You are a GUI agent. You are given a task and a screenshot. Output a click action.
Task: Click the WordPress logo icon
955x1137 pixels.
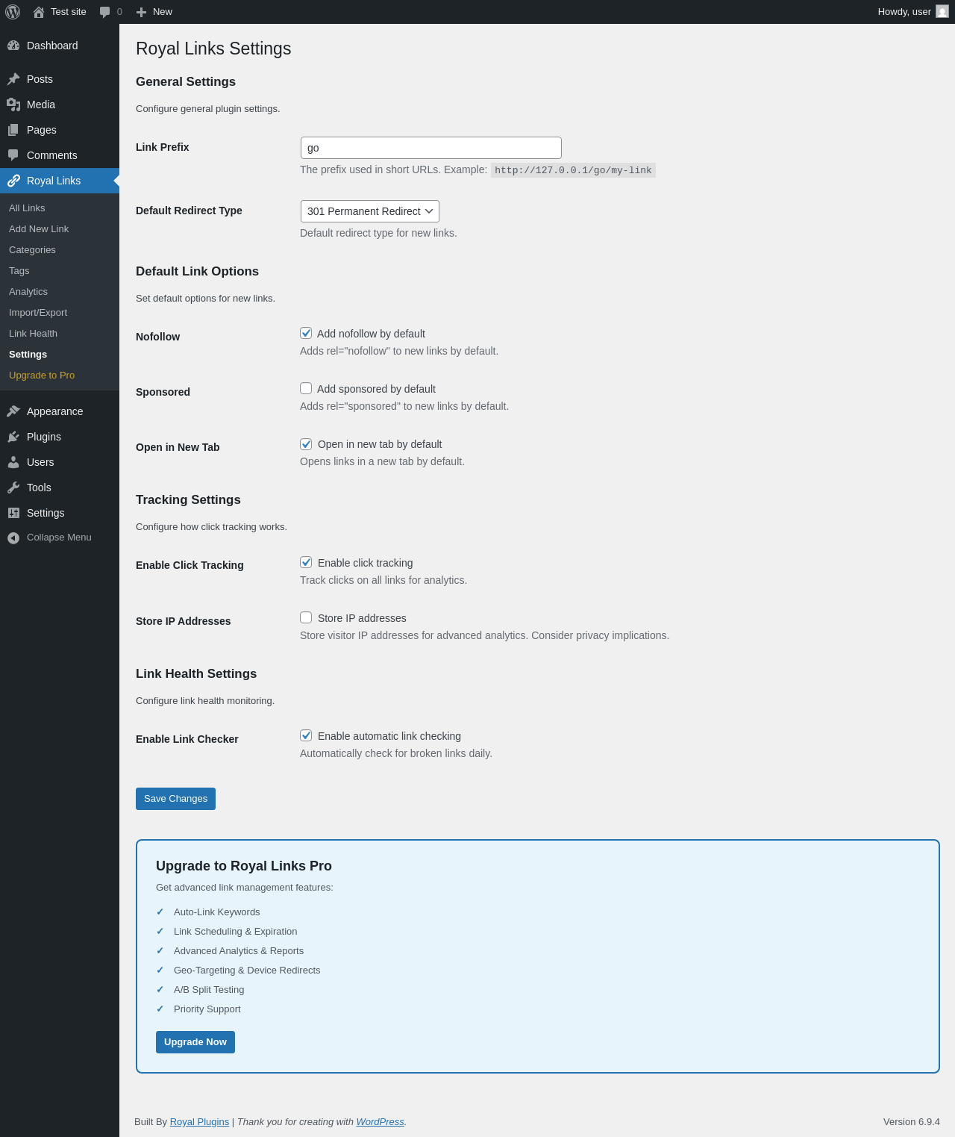13,12
